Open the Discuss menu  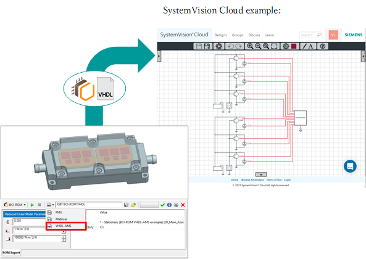tap(254, 35)
